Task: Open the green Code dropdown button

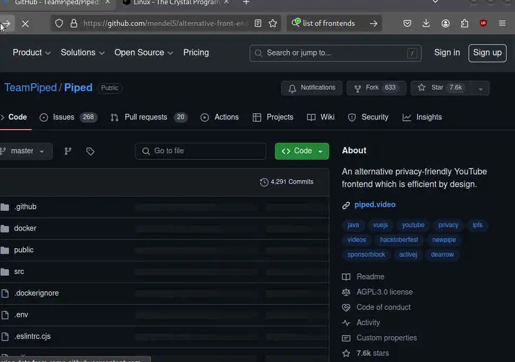Action: 302,151
